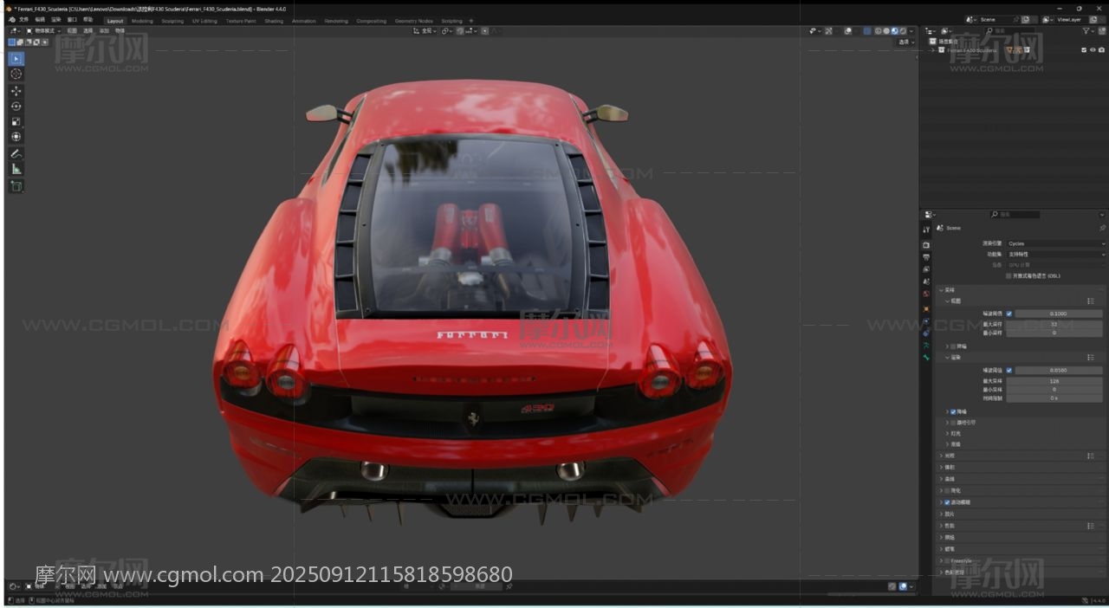Open the viewport shading options dropdown
The width and height of the screenshot is (1109, 608).
click(911, 31)
